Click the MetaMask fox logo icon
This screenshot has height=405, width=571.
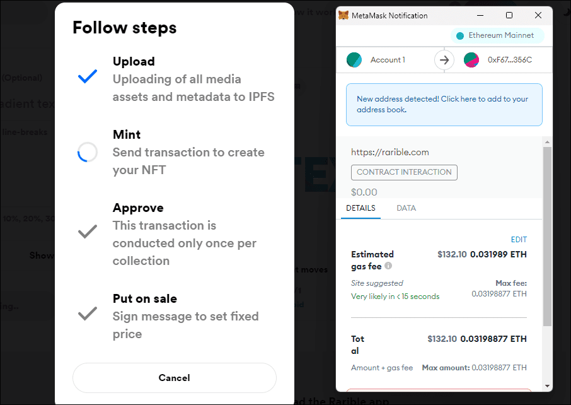click(343, 15)
